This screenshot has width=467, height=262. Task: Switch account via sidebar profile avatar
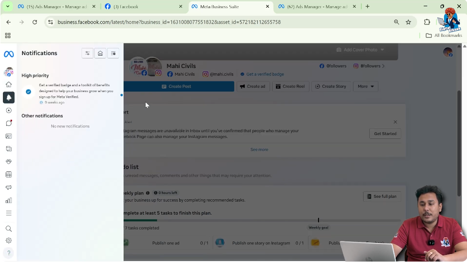pyautogui.click(x=9, y=72)
